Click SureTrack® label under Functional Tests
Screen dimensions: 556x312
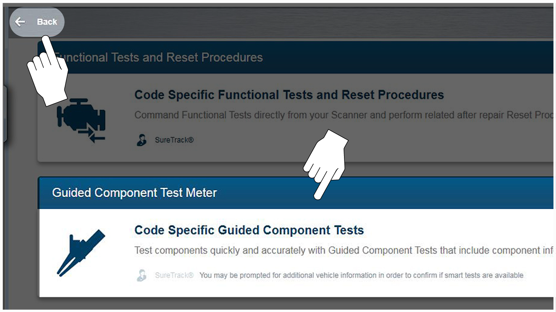(x=174, y=140)
